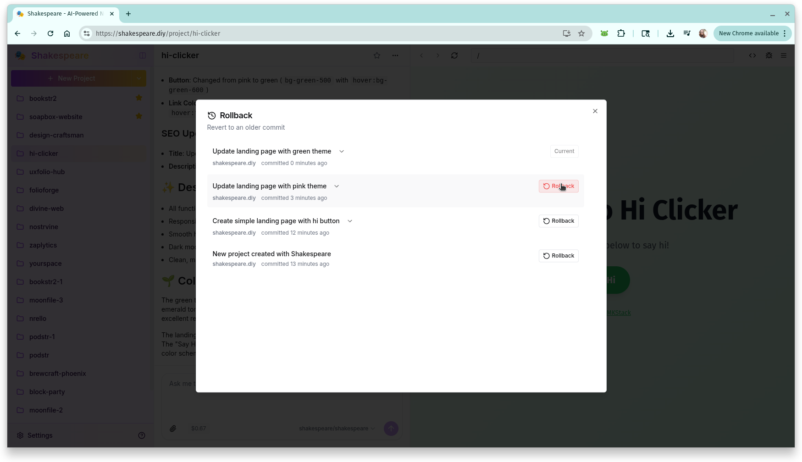Open the preview panel menu icon
The image size is (802, 462).
click(784, 55)
